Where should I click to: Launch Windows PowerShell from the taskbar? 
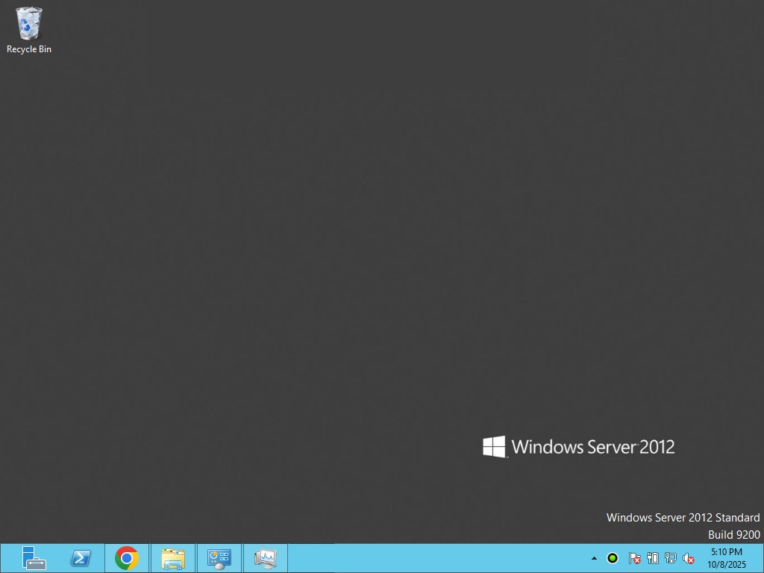[x=81, y=558]
